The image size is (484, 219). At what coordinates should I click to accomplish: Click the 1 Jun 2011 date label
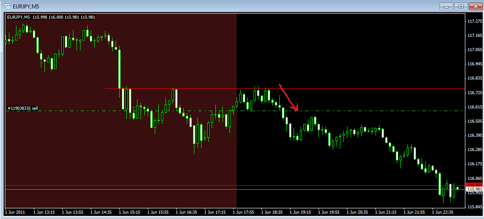[x=16, y=212]
